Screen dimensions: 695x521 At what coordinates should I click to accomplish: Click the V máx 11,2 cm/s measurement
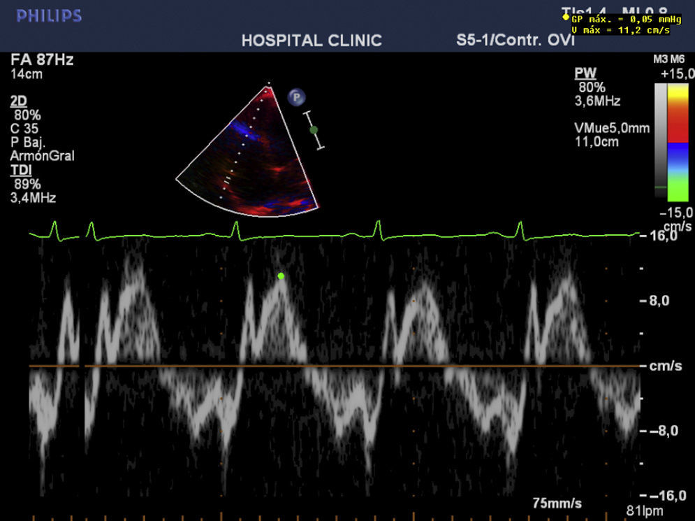click(x=620, y=30)
